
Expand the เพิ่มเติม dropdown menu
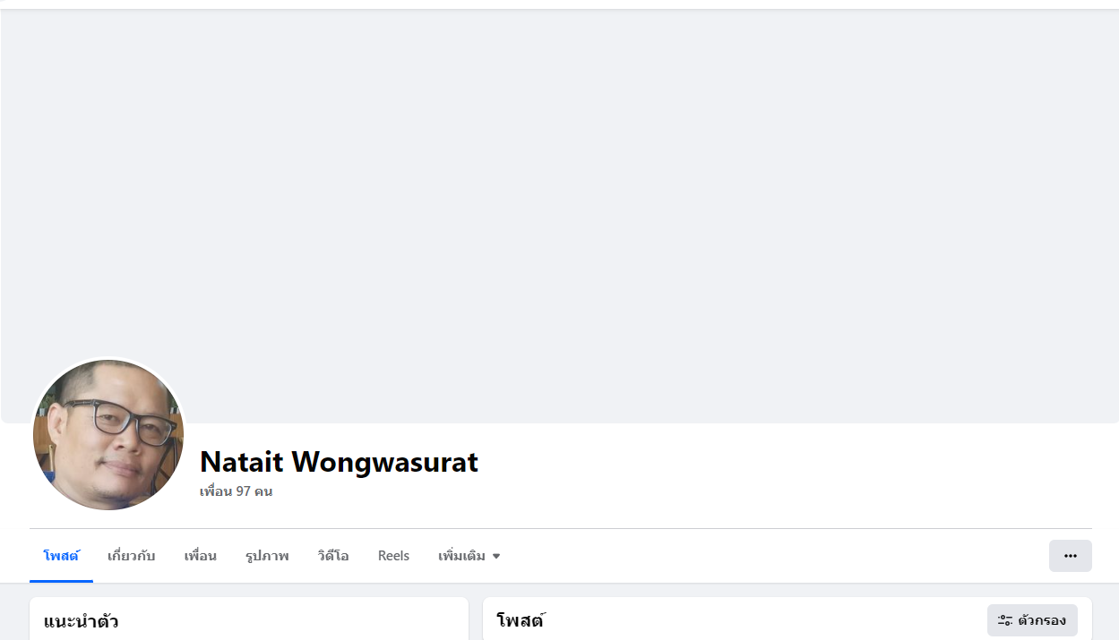(x=469, y=556)
